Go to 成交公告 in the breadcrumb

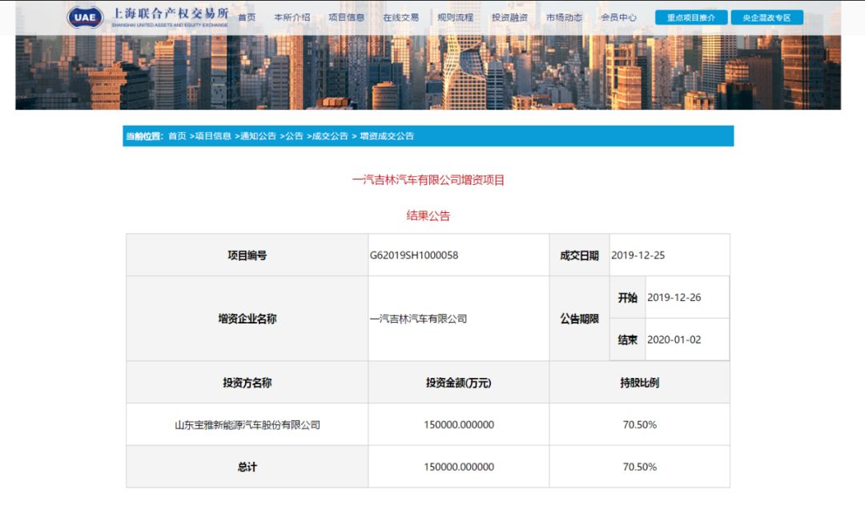pos(330,136)
